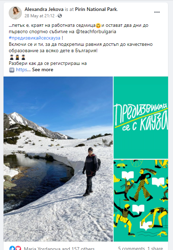Viewport: 173px width, 250px height.
Task: Click the 1 share count
Action: point(155,248)
